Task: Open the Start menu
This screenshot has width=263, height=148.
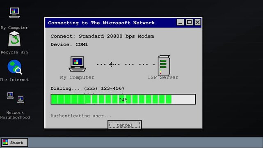Action: click(x=14, y=143)
